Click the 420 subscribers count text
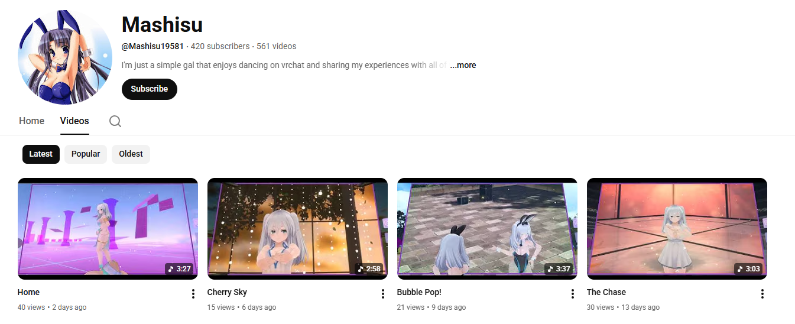This screenshot has width=795, height=324. (219, 46)
